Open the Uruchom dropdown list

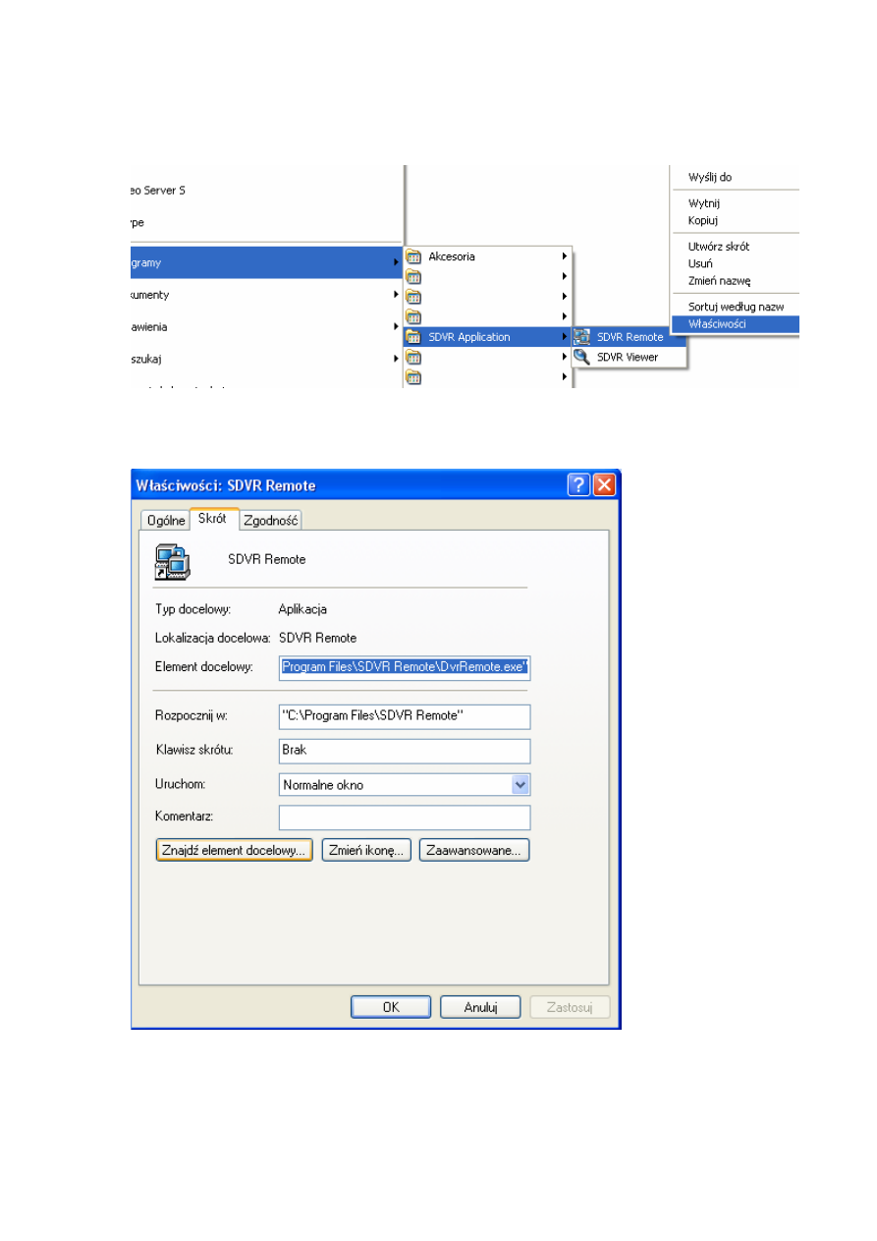521,784
